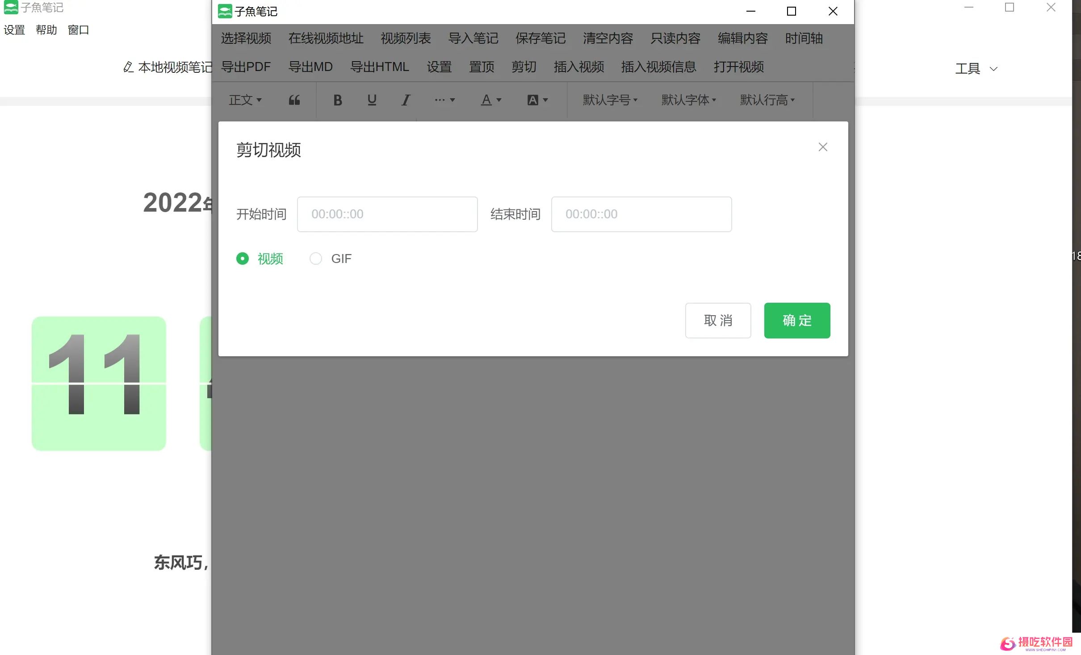Click the 视频列表 menu item
The height and width of the screenshot is (655, 1081).
pyautogui.click(x=405, y=39)
